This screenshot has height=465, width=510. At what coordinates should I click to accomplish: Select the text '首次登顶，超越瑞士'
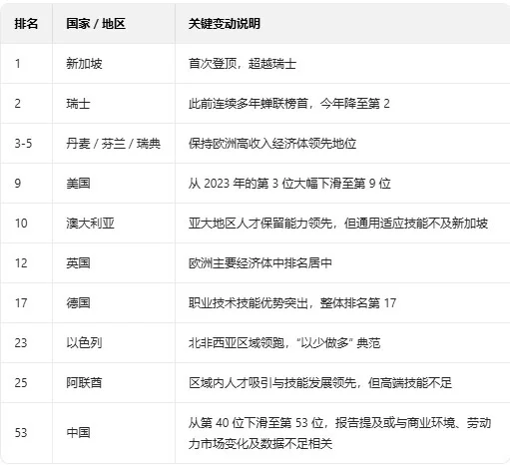[243, 63]
